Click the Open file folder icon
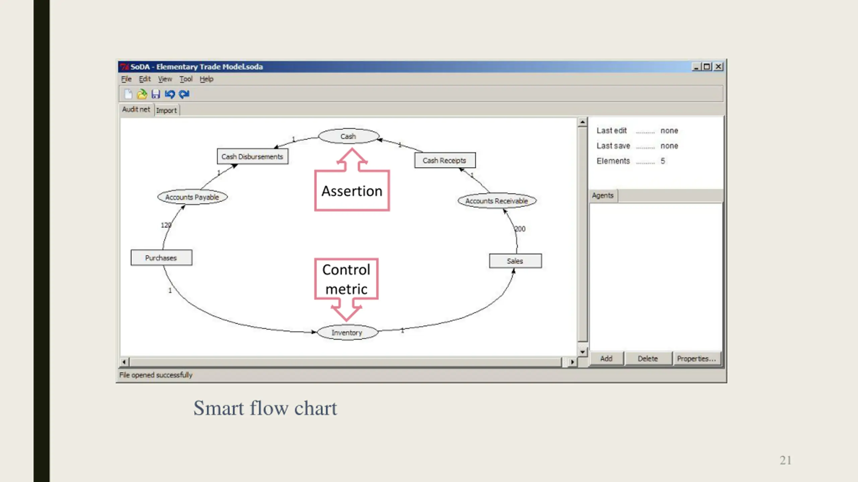This screenshot has width=858, height=482. point(142,94)
